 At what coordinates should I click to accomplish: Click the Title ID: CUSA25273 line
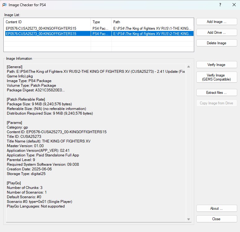coord(24,137)
